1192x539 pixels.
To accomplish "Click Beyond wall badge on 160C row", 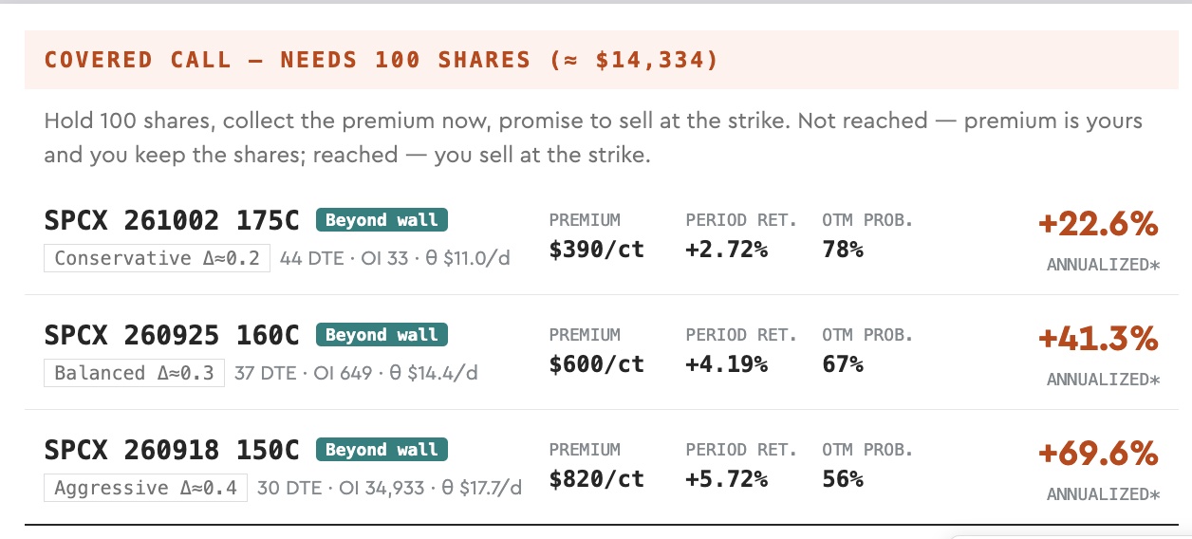I will [382, 335].
